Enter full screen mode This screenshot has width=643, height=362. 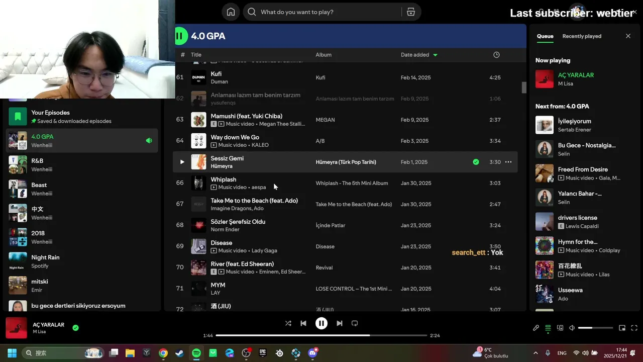pos(634,328)
